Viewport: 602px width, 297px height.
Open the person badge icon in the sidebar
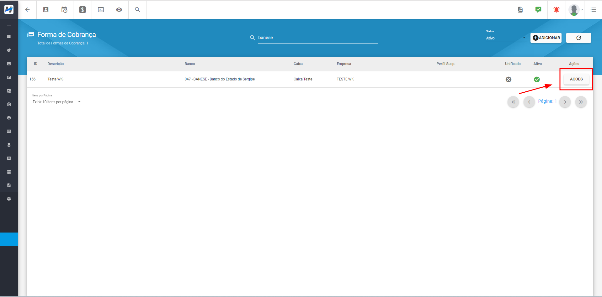(9, 64)
